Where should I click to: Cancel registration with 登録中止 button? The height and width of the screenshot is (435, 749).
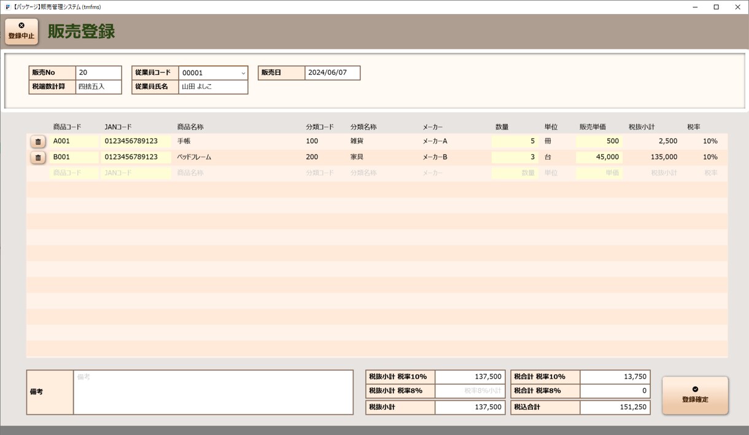tap(21, 31)
